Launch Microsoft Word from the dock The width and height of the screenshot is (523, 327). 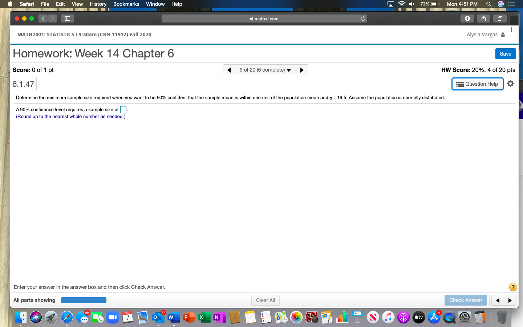[x=174, y=317]
